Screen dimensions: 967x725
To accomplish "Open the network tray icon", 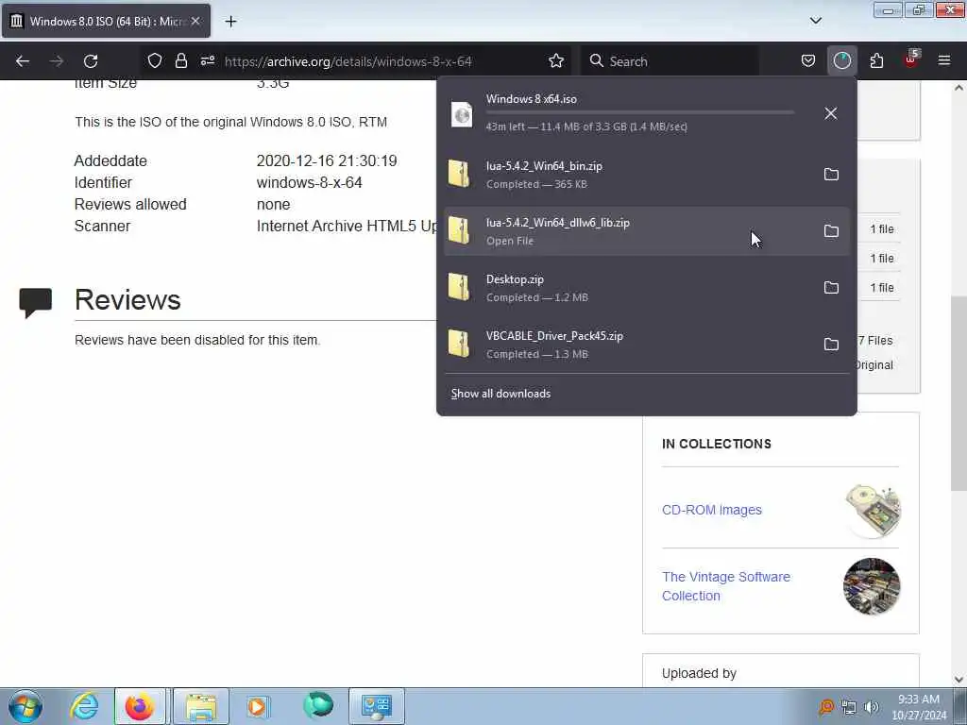I will pos(849,707).
